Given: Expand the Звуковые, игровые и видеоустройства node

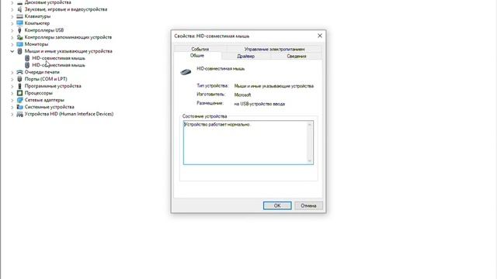Looking at the screenshot, I should pyautogui.click(x=12, y=9).
